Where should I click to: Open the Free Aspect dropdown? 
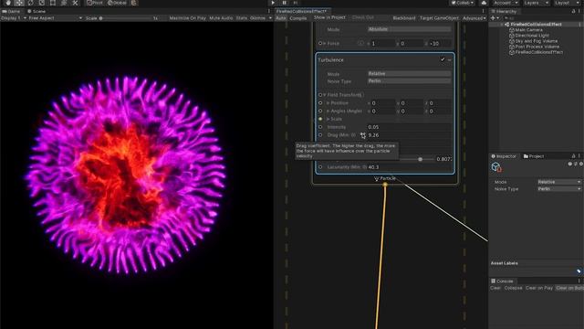(x=55, y=18)
